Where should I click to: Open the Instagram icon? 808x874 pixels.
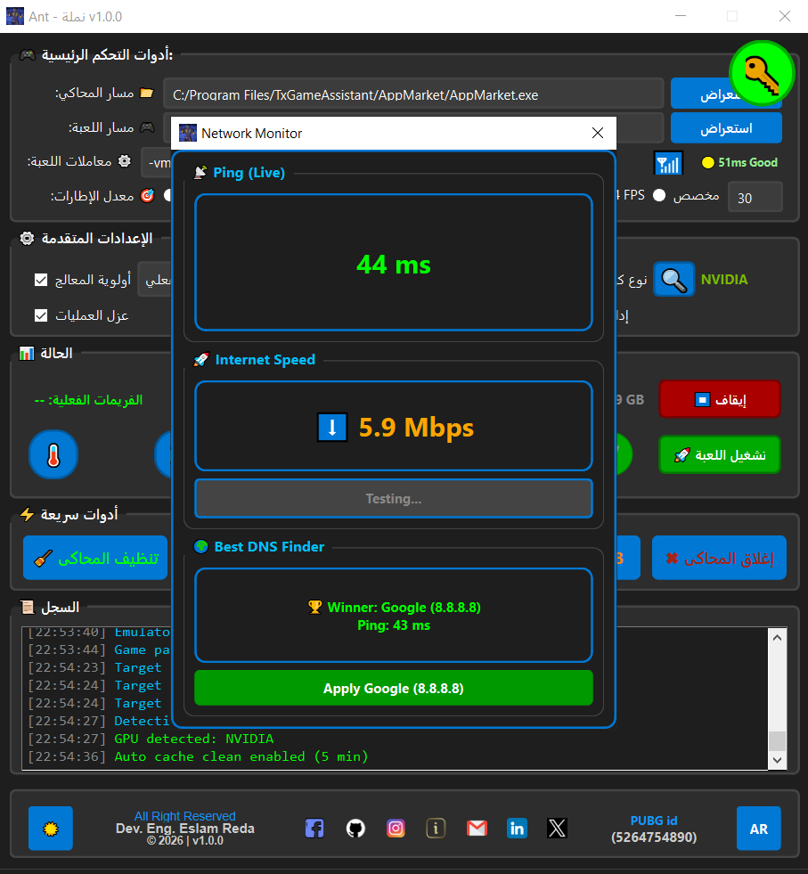[x=396, y=828]
